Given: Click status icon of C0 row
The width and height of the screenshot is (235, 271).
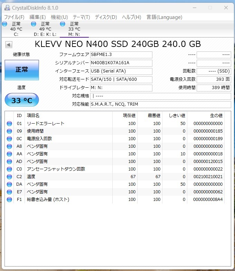Looking at the screenshot, I should [9, 169].
